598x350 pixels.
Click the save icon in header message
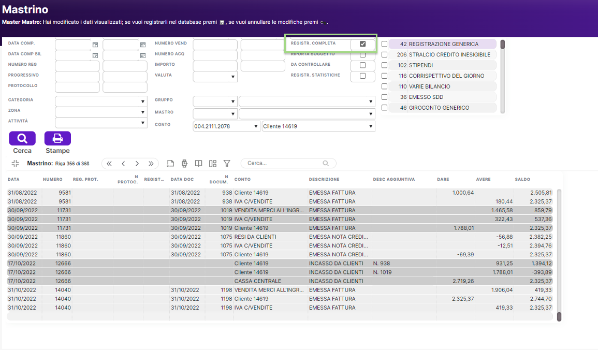click(x=222, y=22)
